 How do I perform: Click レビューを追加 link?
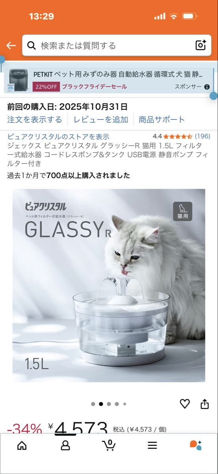click(x=101, y=120)
